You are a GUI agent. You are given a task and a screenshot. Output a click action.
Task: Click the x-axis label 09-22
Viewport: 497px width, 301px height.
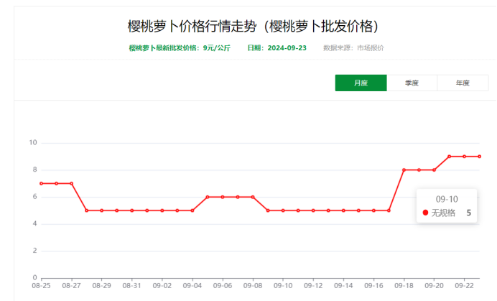[x=465, y=286]
